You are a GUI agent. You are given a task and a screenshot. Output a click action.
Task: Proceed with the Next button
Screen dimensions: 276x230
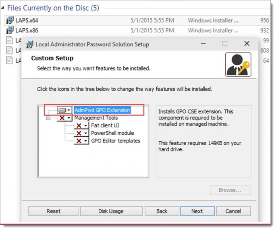coord(197,211)
